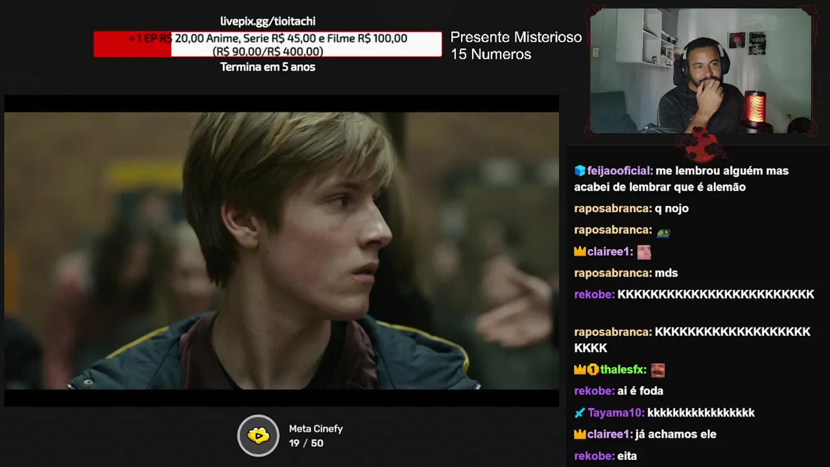Click the sword badge beside Tayama10
Viewport: 830px width, 467px height.
tap(580, 413)
